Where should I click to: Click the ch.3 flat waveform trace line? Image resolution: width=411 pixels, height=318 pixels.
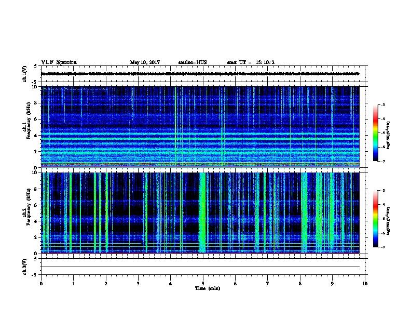pos(200,267)
